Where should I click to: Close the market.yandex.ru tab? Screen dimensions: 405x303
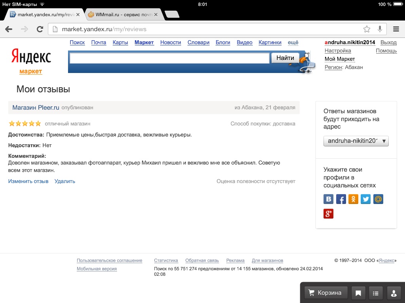coord(78,15)
